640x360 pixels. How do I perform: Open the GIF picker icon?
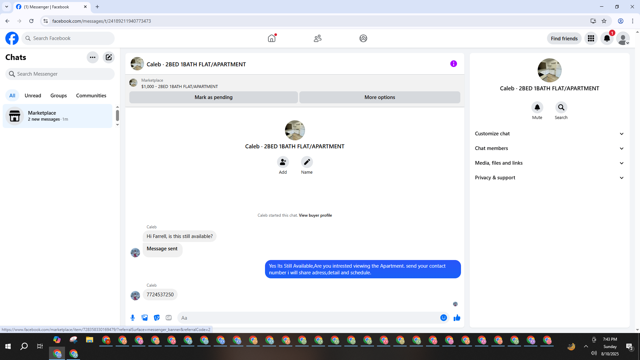point(169,318)
